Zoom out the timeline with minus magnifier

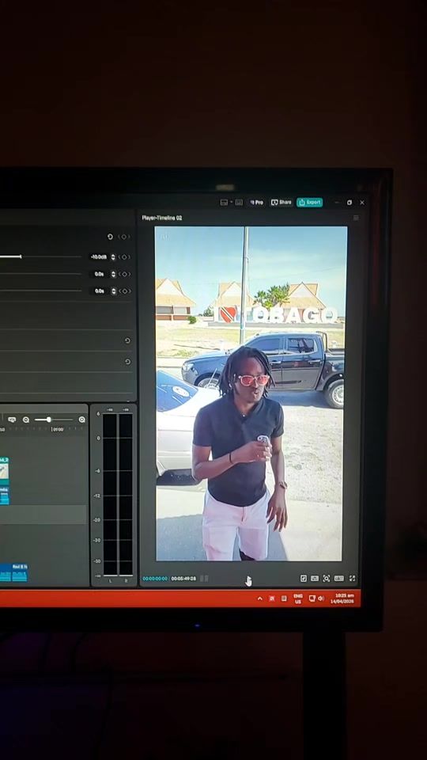point(25,420)
